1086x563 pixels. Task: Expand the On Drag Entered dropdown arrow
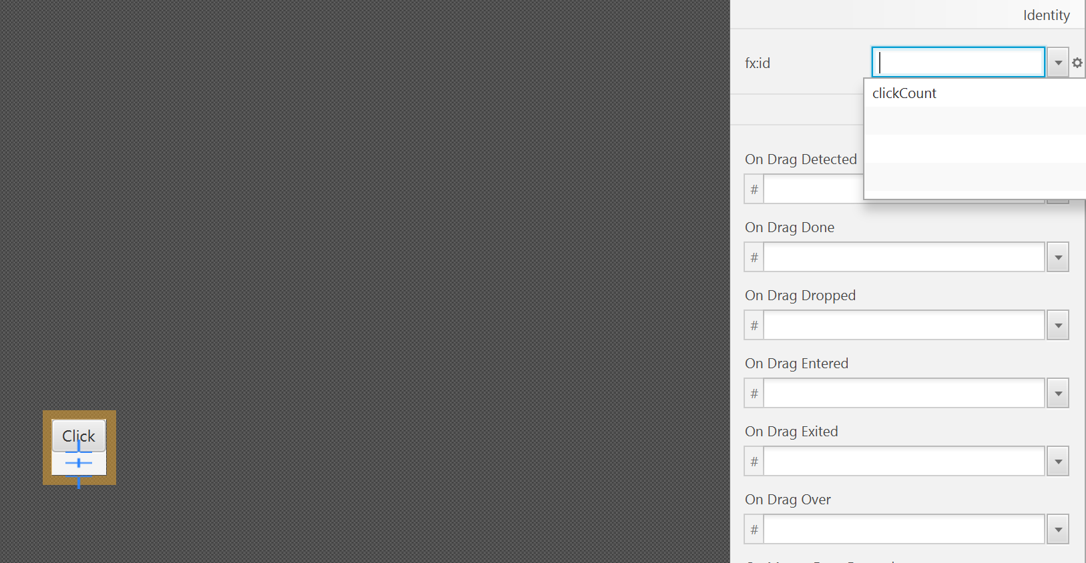point(1058,394)
